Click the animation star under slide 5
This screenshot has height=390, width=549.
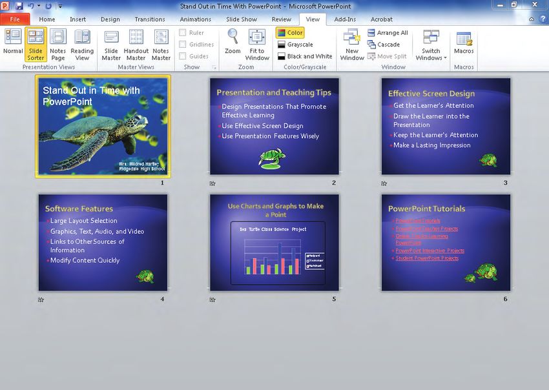[x=212, y=300]
